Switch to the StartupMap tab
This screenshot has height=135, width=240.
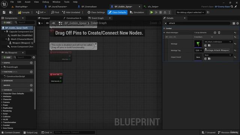21,7
